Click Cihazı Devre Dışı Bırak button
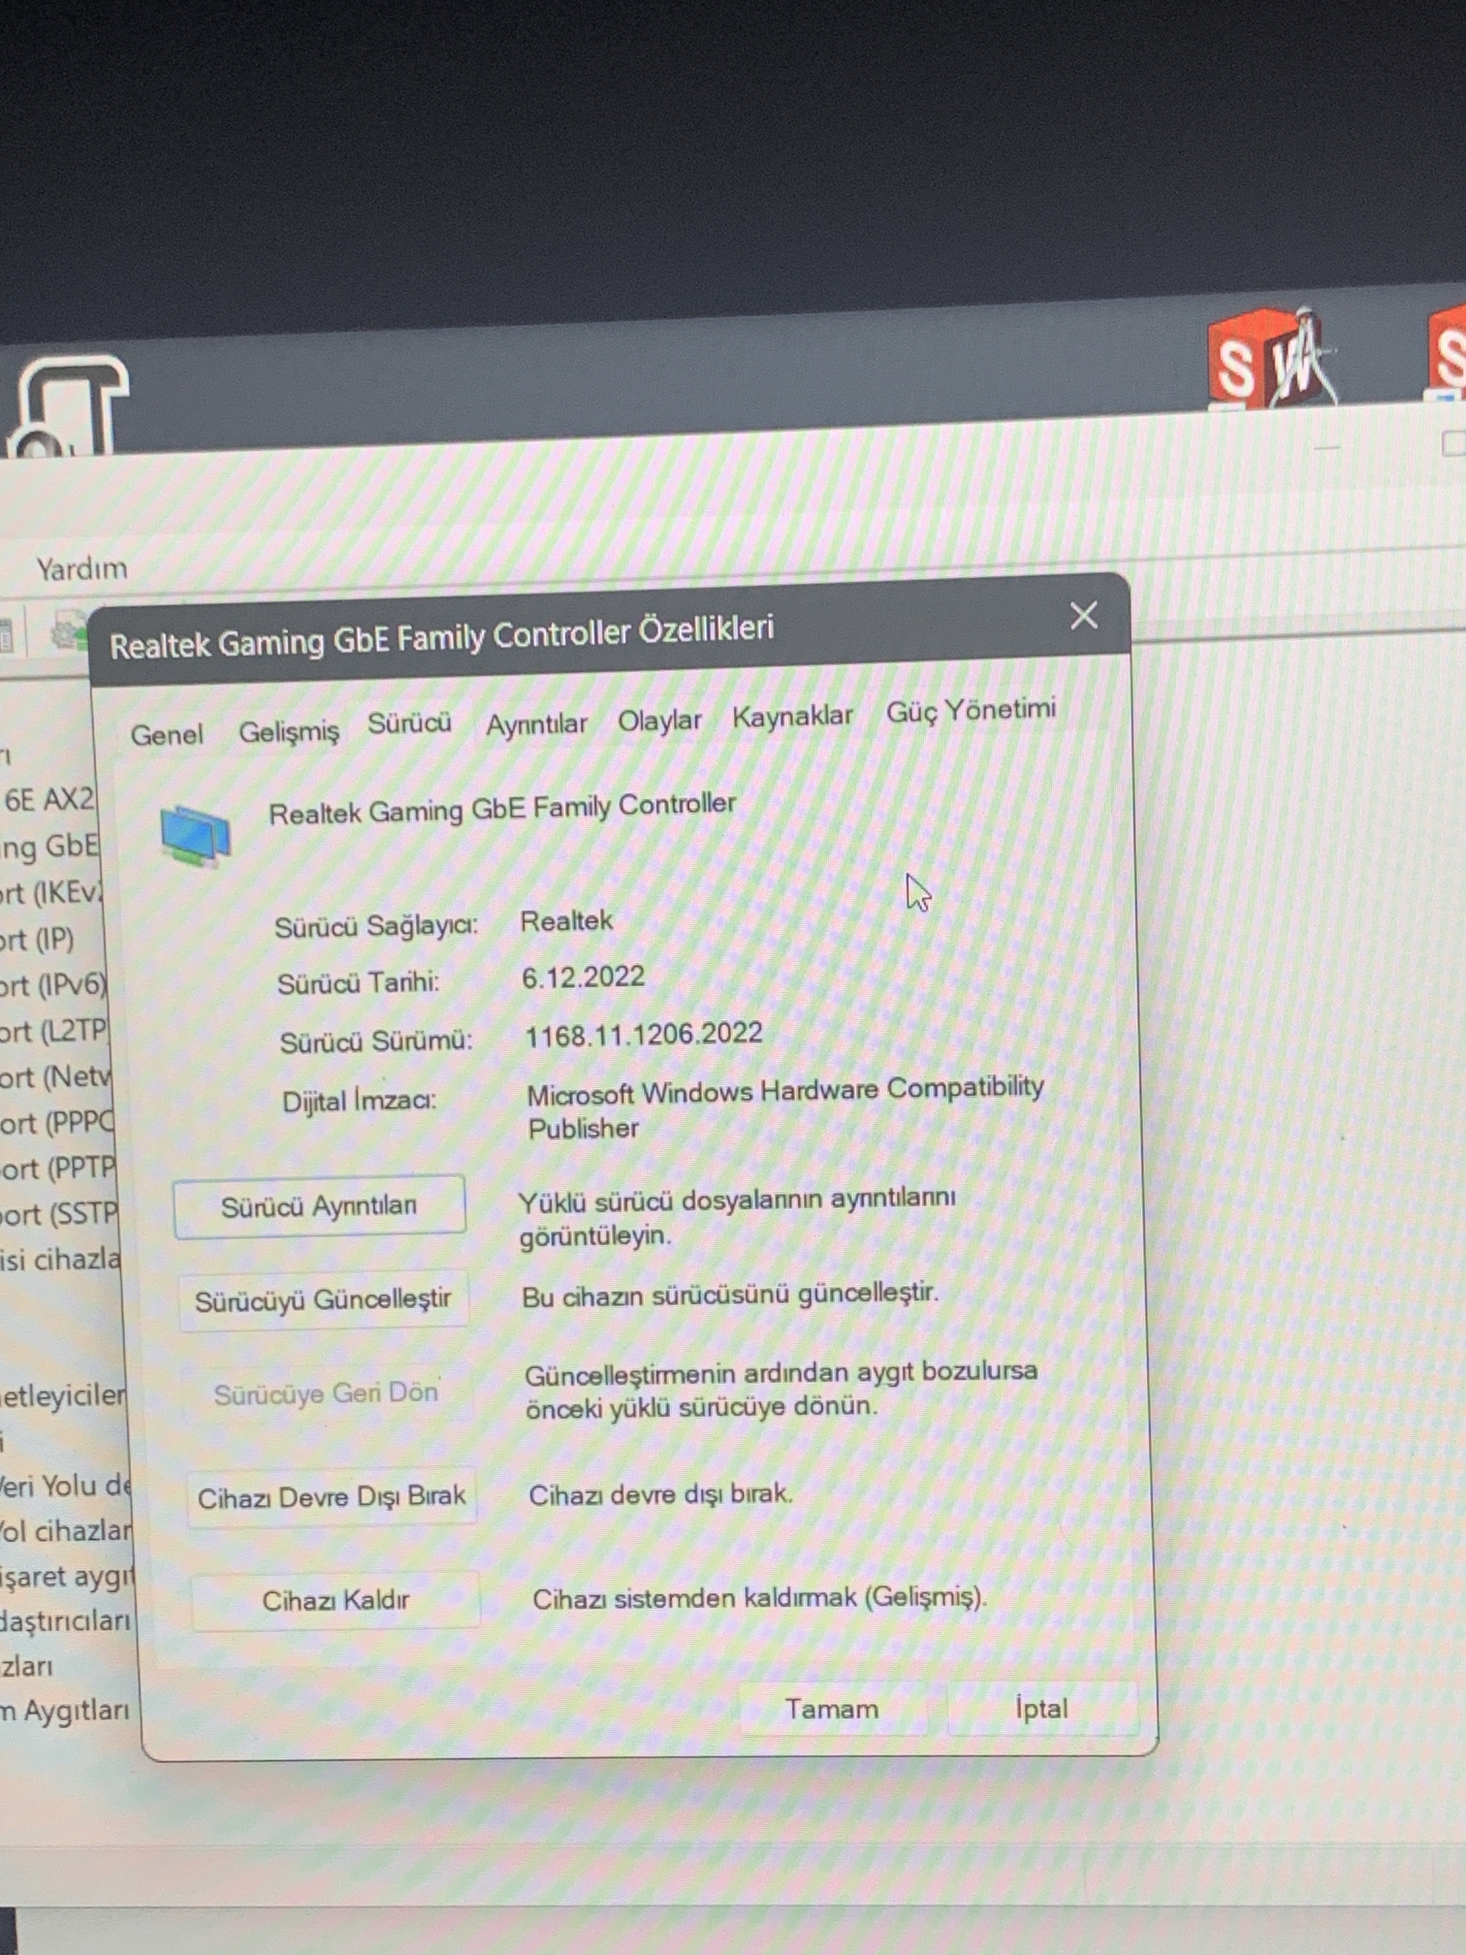1466x1955 pixels. [x=332, y=1496]
